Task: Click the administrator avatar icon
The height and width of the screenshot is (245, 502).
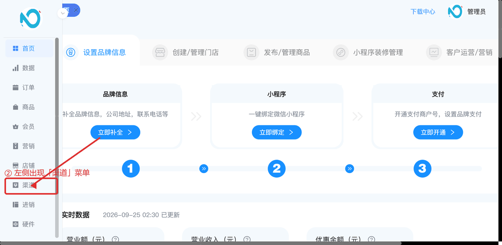Action: click(455, 12)
